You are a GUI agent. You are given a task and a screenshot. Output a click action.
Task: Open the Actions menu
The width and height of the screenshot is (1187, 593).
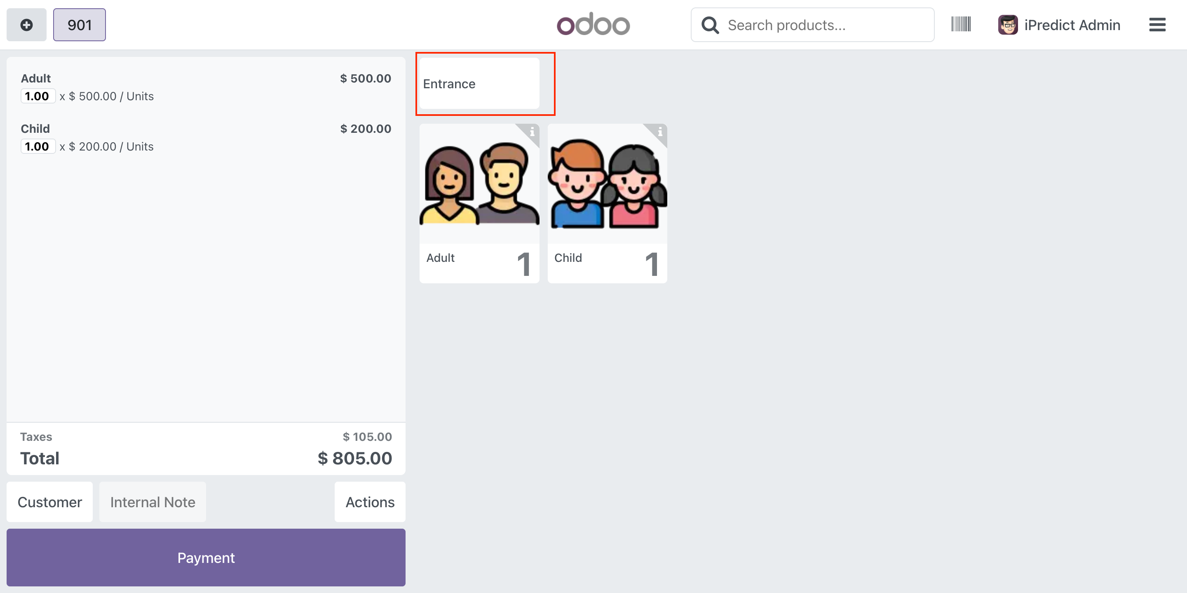pos(370,502)
